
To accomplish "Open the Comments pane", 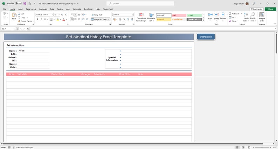I will click(256, 9).
